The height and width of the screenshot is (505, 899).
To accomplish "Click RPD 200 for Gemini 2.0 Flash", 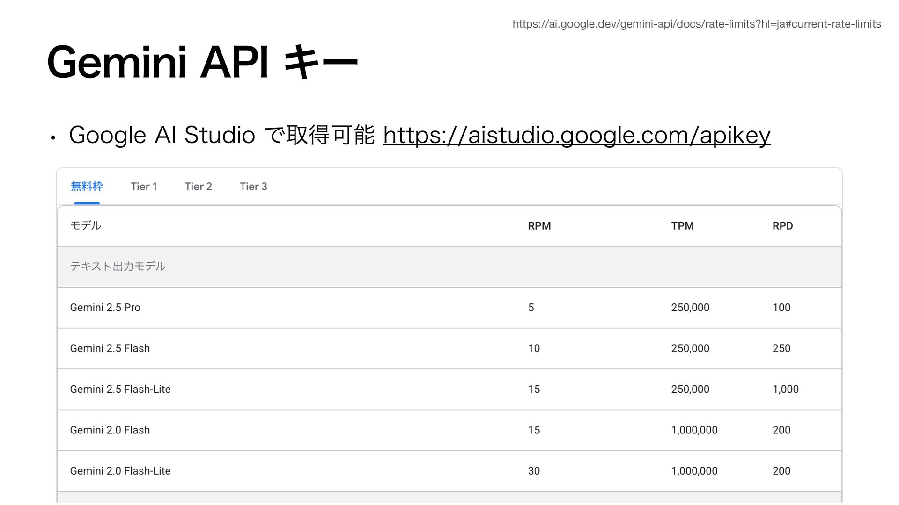I will [x=781, y=430].
